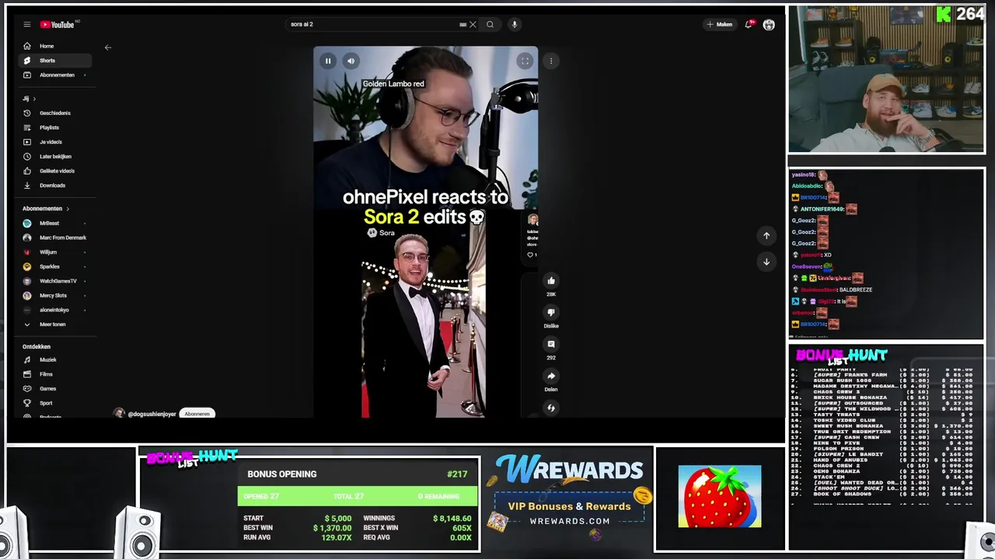Open the account avatar menu
Viewport: 995px width, 559px height.
pos(769,25)
